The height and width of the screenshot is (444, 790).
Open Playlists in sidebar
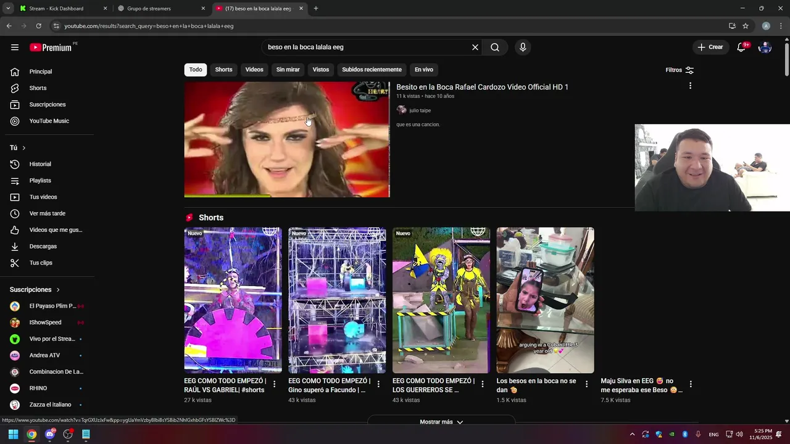coord(47,181)
